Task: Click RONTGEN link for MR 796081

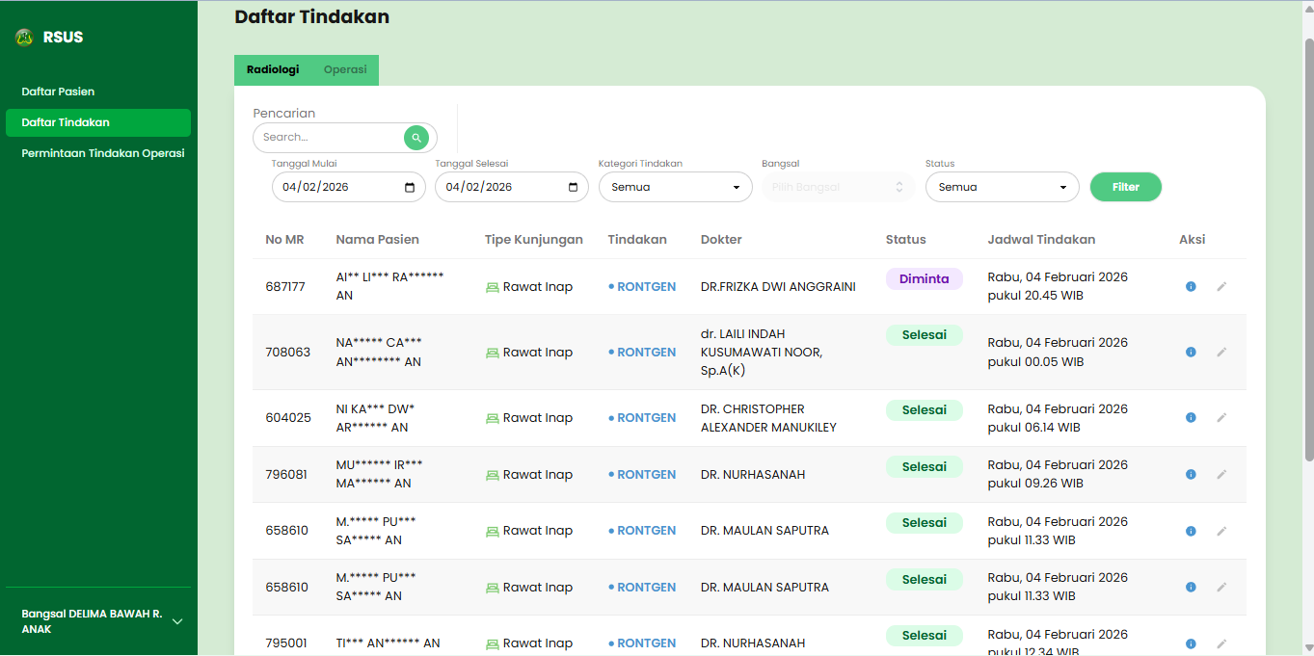Action: click(646, 474)
